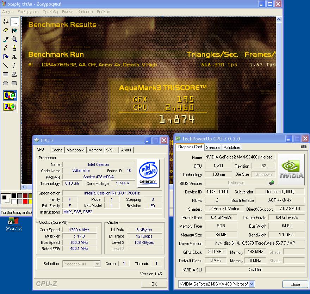The image size is (310, 294).
Task: Activate the Magnifier tool in Paint
Action: [x=14, y=39]
